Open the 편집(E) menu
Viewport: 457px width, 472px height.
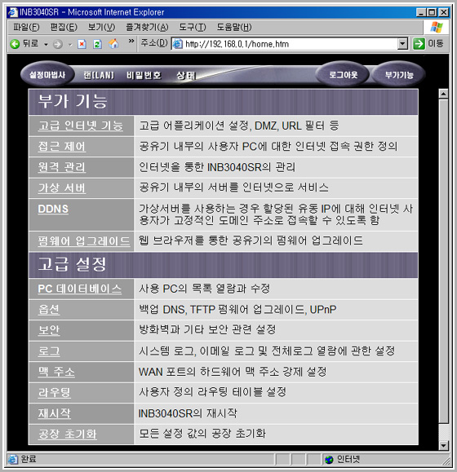(64, 28)
